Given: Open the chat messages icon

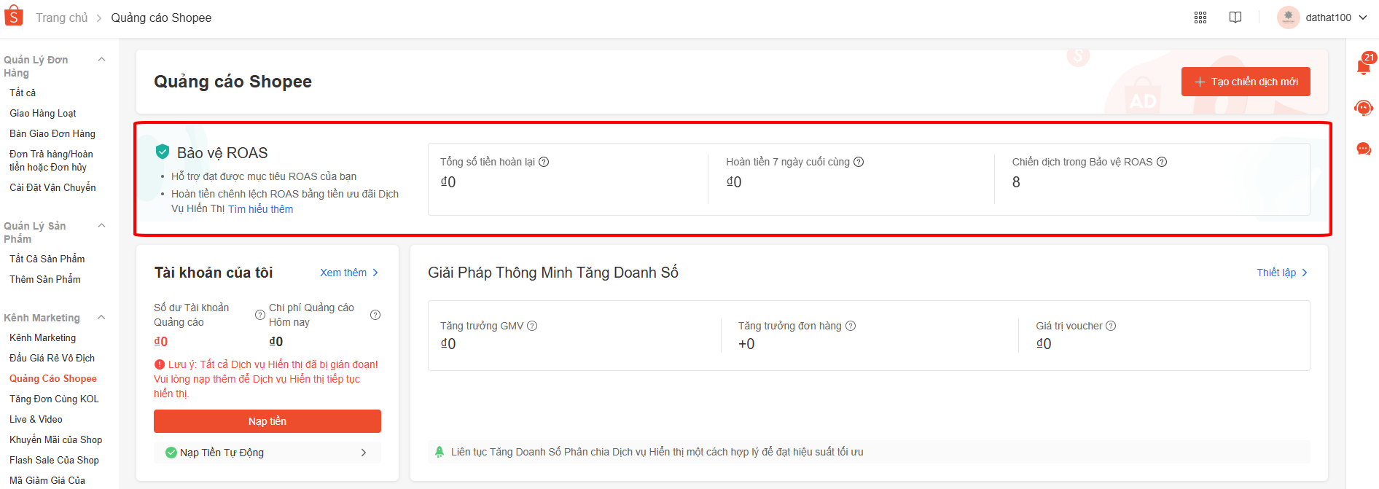Looking at the screenshot, I should pos(1364,149).
